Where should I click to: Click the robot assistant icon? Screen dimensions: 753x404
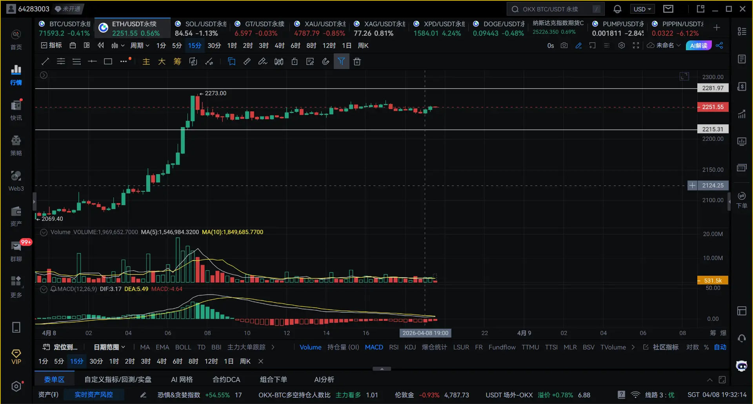click(742, 366)
